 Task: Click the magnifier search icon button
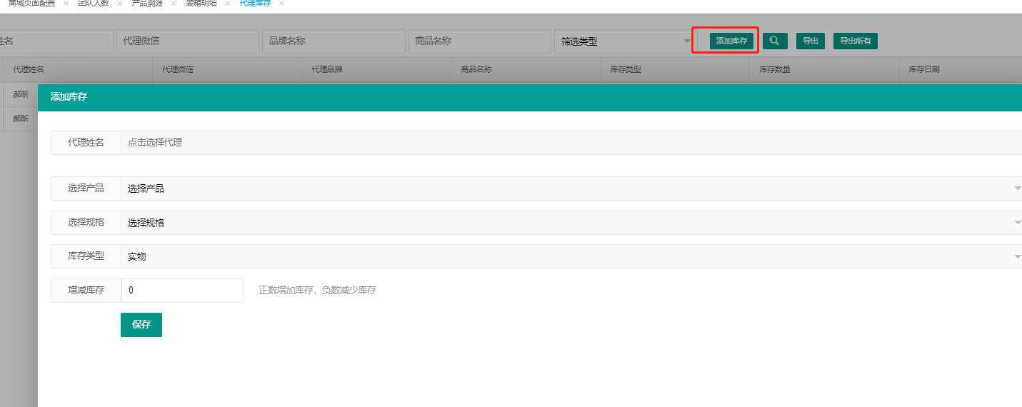775,41
